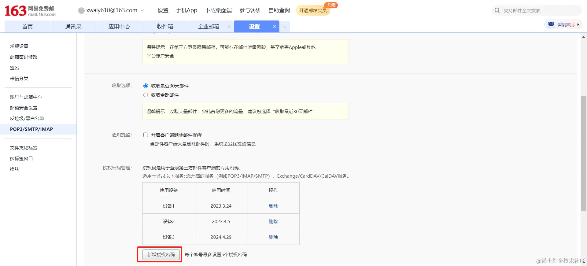This screenshot has height=266, width=587.
Task: Click the 下载桌面端 link
Action: click(x=218, y=10)
